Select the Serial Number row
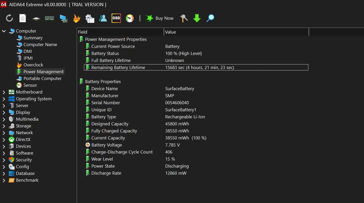The height and width of the screenshot is (203, 364). click(196, 103)
